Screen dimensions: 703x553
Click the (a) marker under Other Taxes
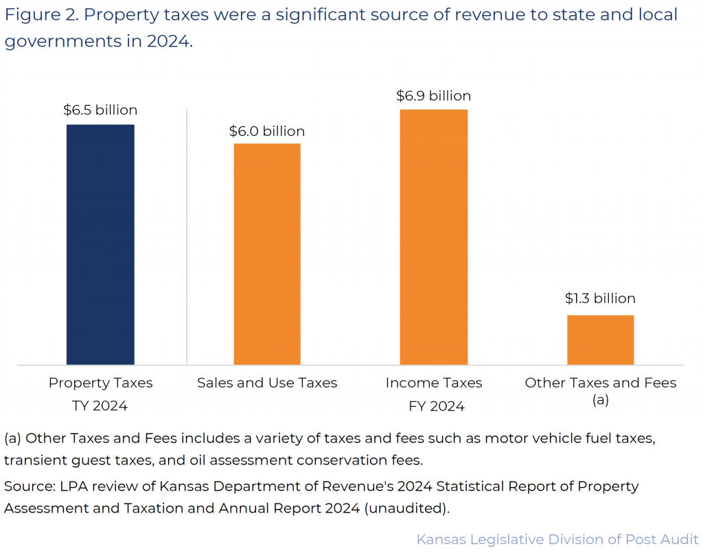point(600,400)
